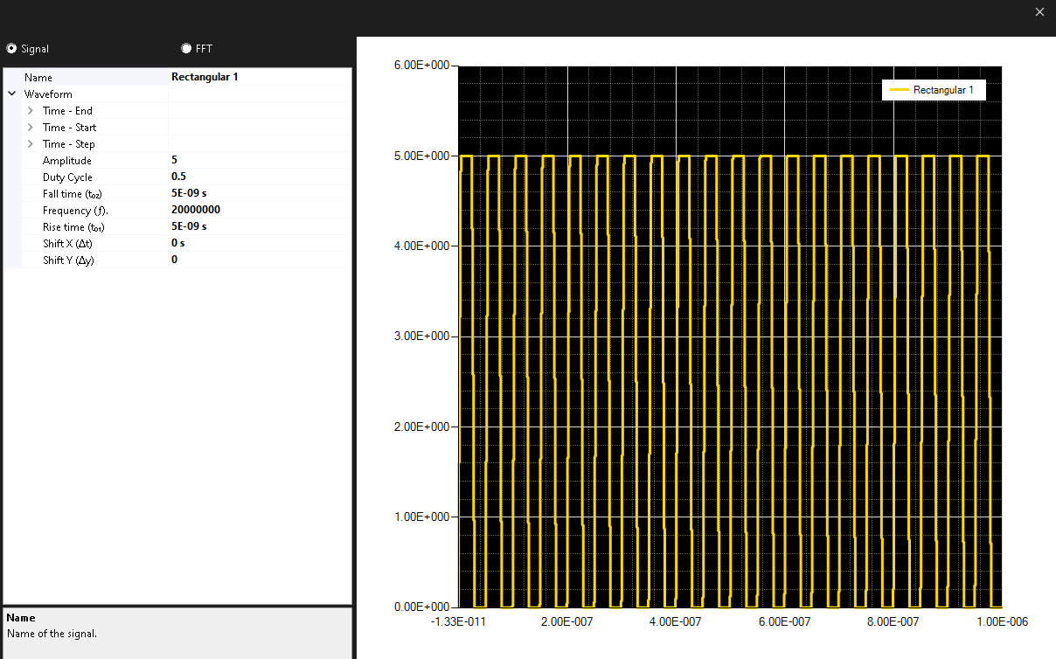Expand the Time - End property
The width and height of the screenshot is (1056, 659).
click(x=31, y=110)
